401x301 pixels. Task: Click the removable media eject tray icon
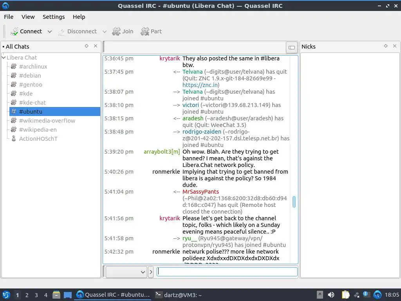pyautogui.click(x=320, y=295)
